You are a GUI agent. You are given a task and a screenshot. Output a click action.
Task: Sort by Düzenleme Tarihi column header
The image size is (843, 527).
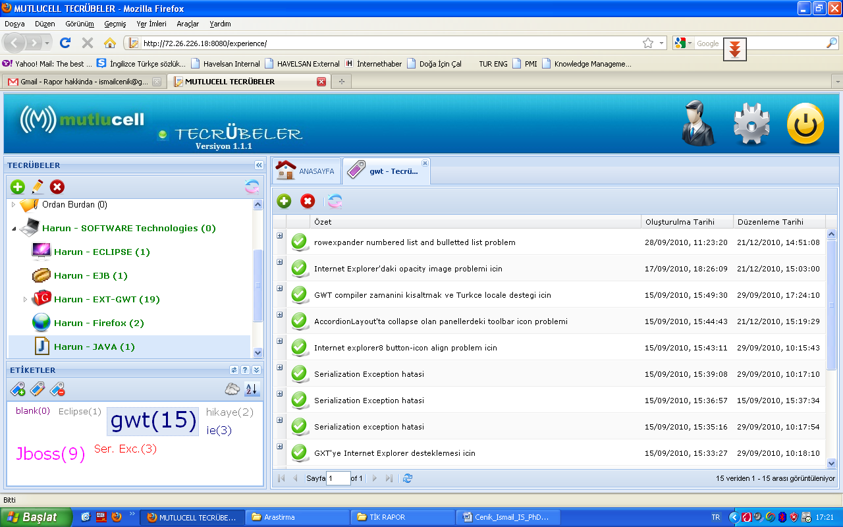779,222
